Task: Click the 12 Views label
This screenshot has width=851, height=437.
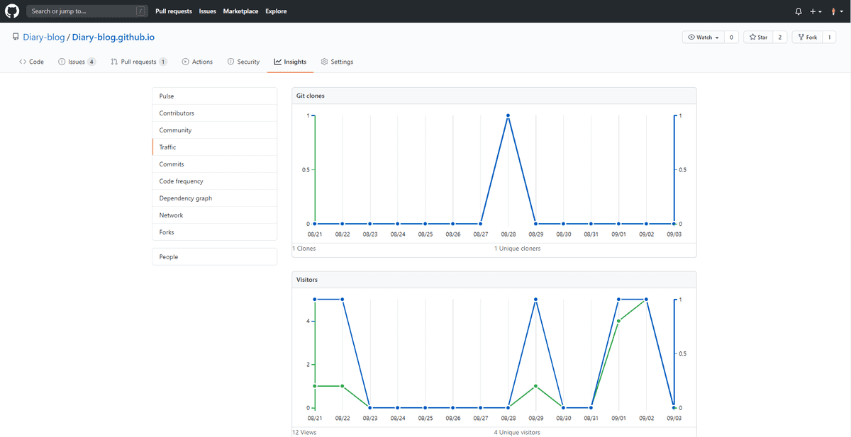Action: 304,432
